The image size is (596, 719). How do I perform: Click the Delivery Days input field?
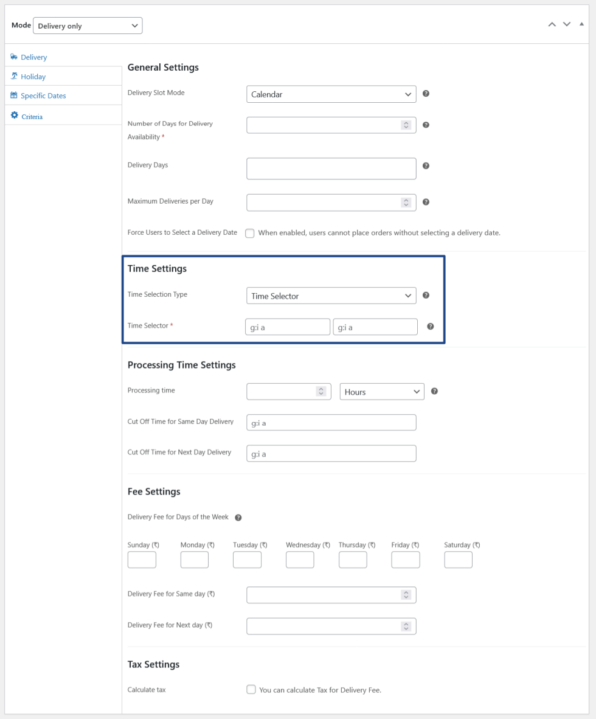[331, 168]
